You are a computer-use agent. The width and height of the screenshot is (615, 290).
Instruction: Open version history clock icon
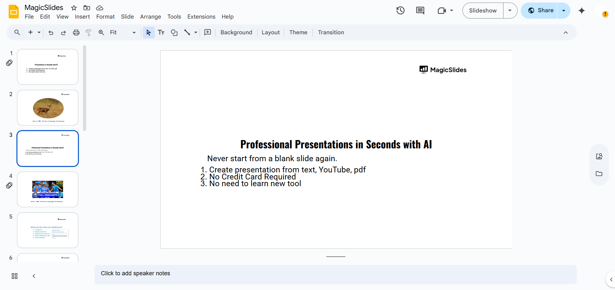[x=400, y=11]
